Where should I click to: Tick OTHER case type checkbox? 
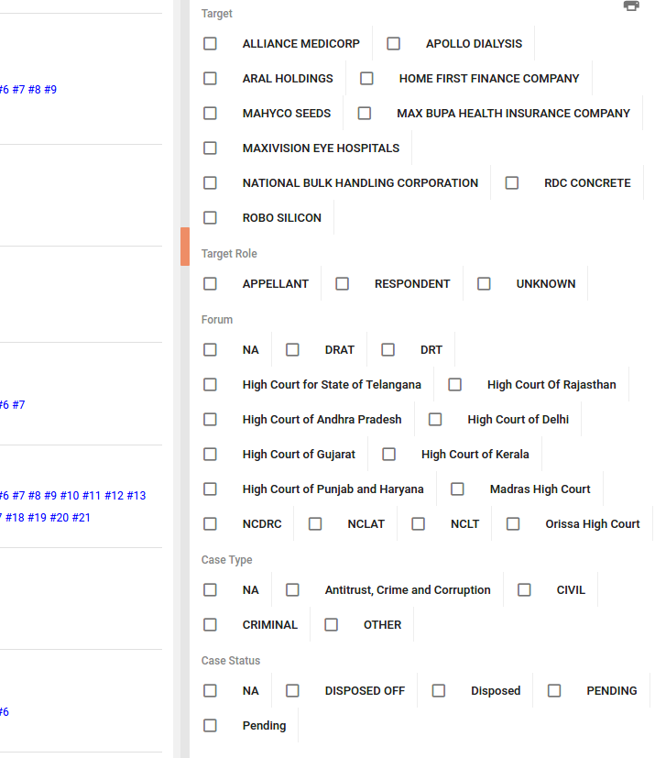point(332,624)
